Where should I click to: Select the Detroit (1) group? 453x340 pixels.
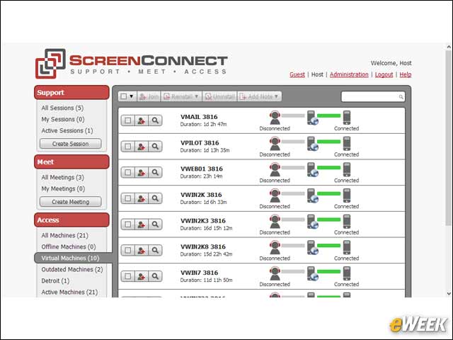pos(55,280)
